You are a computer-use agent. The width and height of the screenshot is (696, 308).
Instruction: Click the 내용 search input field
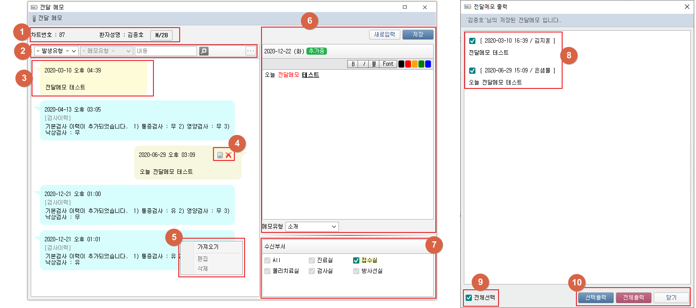tap(165, 51)
